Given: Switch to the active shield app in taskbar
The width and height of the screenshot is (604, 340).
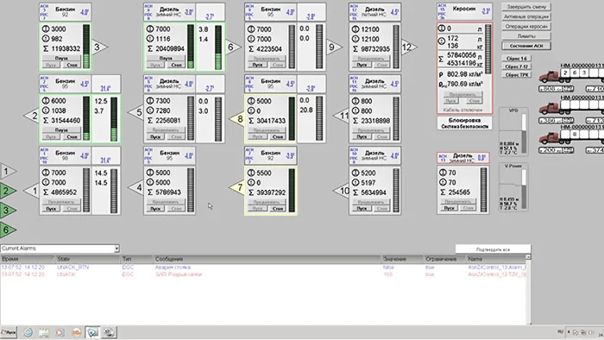Looking at the screenshot, I should [92, 332].
